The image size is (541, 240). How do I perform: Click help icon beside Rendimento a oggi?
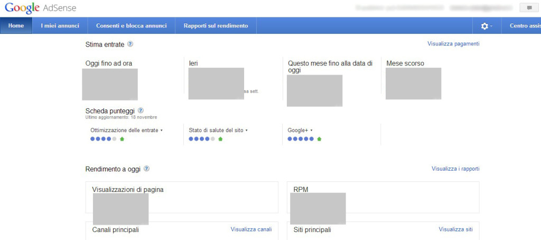pos(146,169)
